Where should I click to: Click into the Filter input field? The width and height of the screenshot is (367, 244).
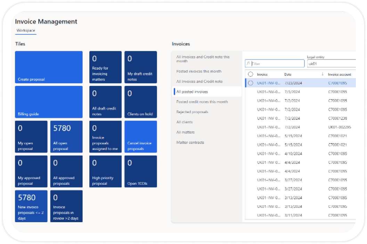[275, 63]
